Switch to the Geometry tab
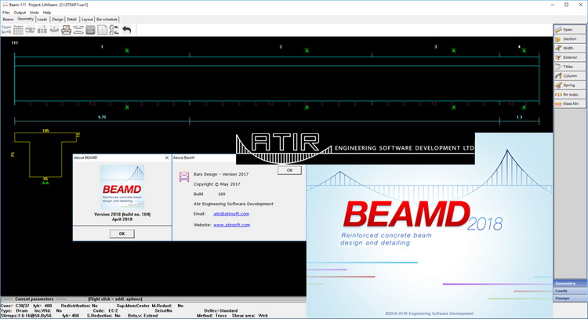588x319 pixels. pos(26,19)
